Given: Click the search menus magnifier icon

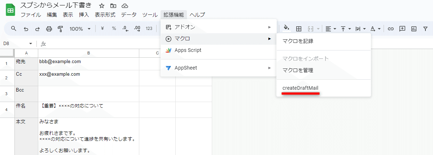Looking at the screenshot, I should click(14, 29).
